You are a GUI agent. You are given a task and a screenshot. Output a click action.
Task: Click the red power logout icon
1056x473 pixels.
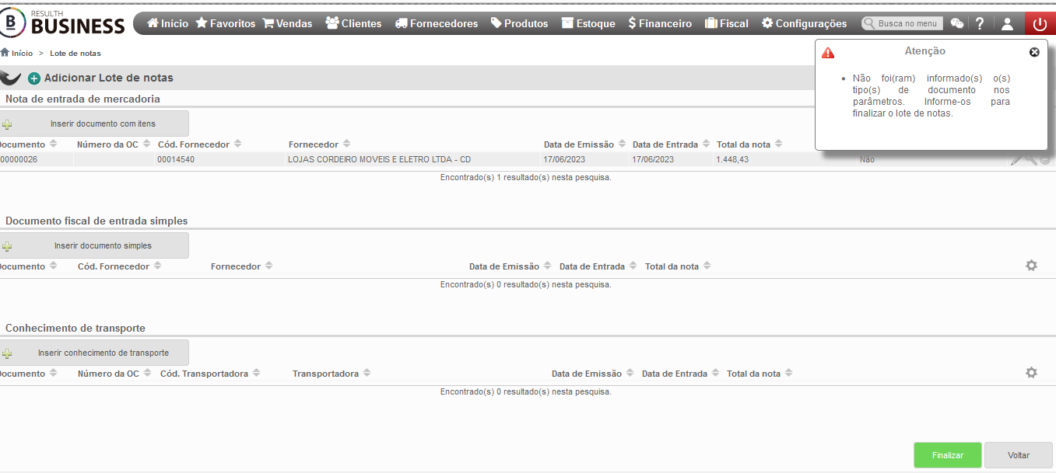pyautogui.click(x=1040, y=24)
